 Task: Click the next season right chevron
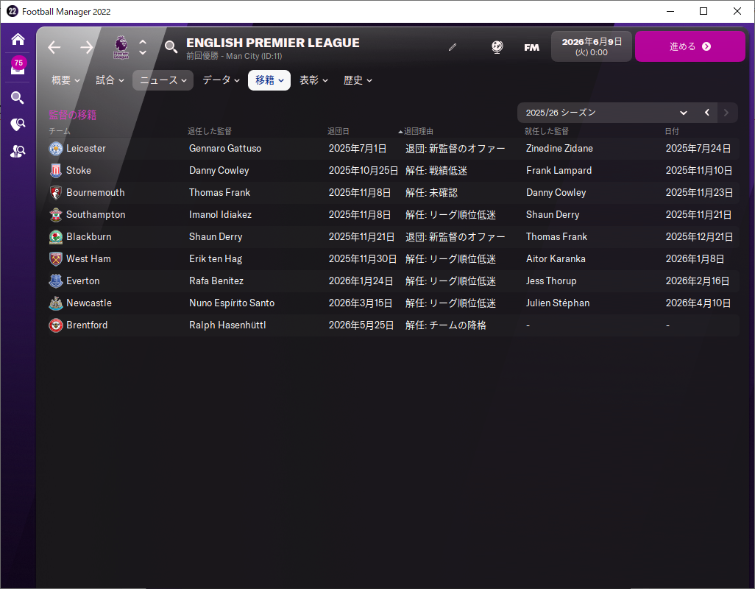point(726,113)
